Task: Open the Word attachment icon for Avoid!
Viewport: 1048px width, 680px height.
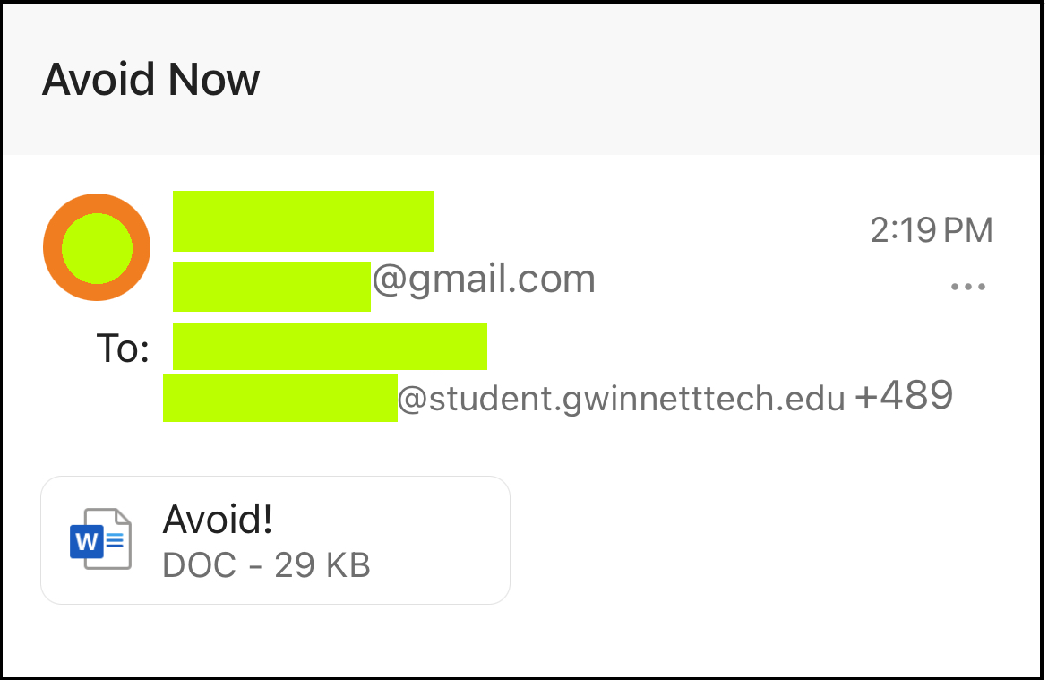Action: (101, 538)
